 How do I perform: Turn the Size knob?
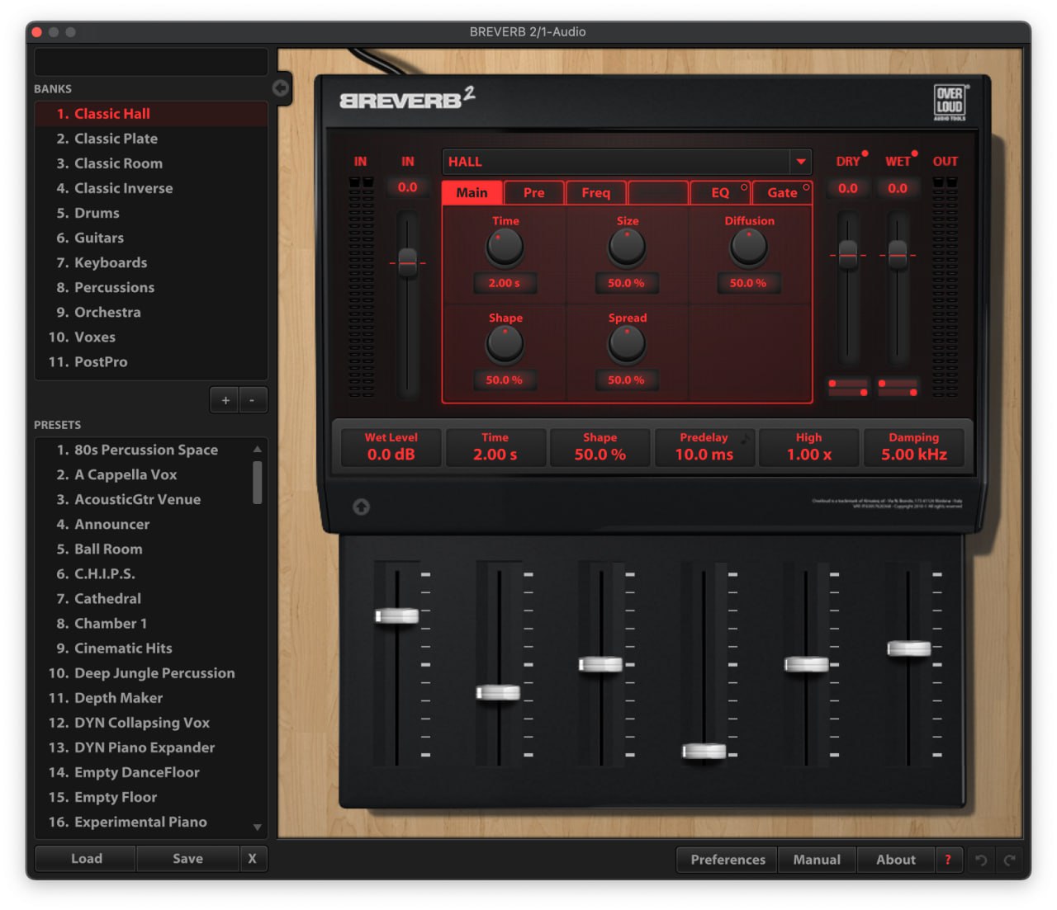coord(627,248)
